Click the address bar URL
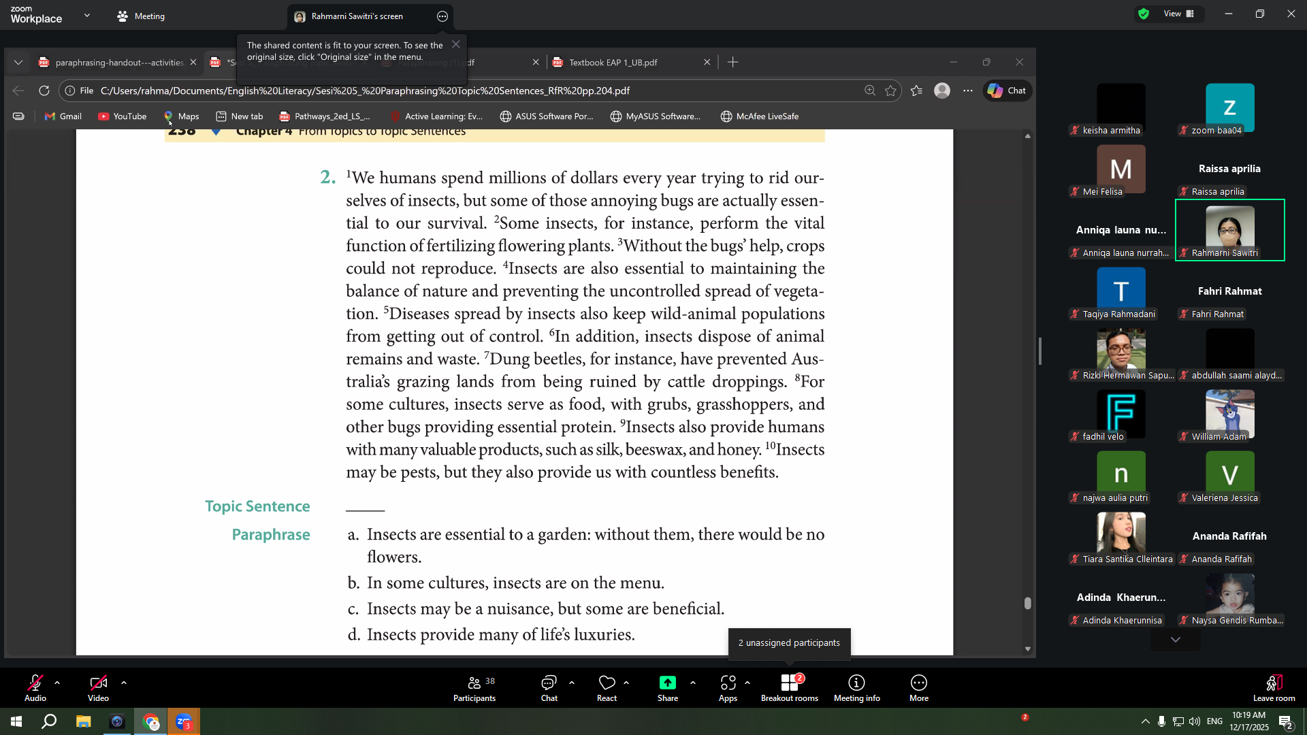 pos(365,91)
